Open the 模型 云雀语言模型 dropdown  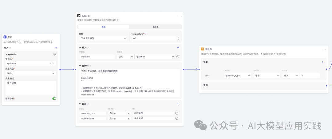103,38
